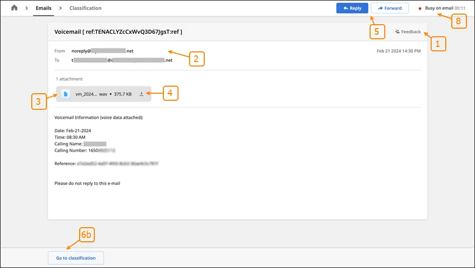Click the 'Busy on email' status text
This screenshot has width=475, height=268.
[439, 8]
